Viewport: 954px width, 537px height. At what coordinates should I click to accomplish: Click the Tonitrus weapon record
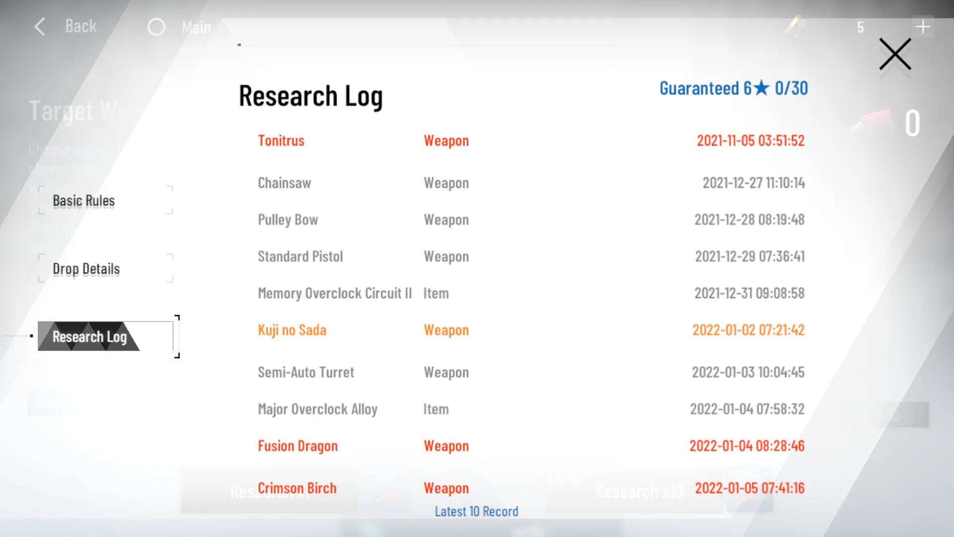click(281, 141)
